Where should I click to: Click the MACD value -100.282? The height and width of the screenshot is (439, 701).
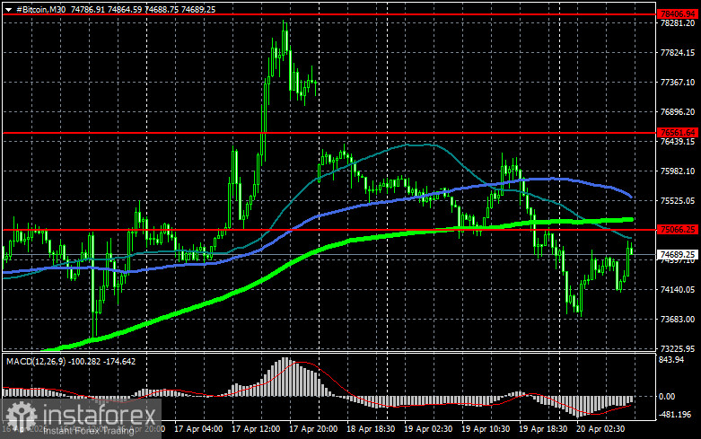(x=85, y=361)
